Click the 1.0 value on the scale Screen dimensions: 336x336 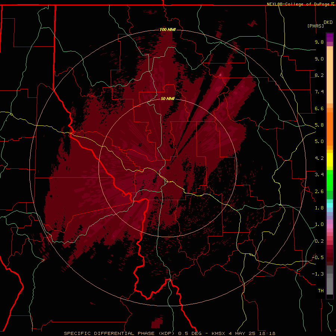(x=319, y=224)
